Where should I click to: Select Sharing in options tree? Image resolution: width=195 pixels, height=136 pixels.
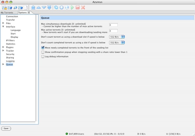(x=10, y=58)
